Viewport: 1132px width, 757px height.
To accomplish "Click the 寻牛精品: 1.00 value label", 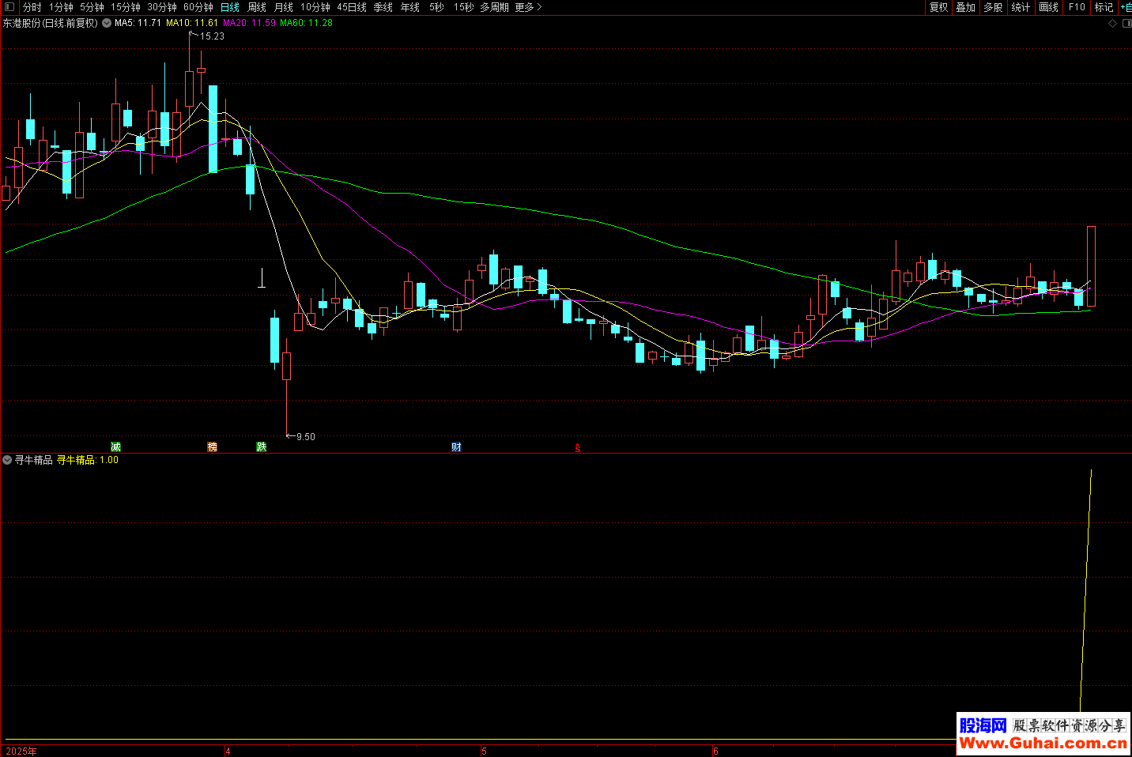I will tap(88, 460).
